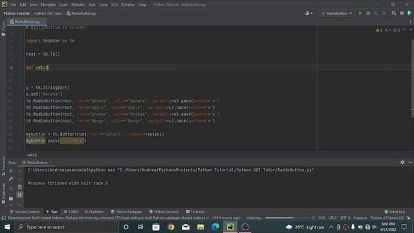Open the Project side tool window
Image resolution: width=414 pixels, height=233 pixels.
tap(3, 28)
